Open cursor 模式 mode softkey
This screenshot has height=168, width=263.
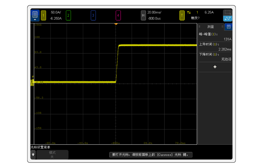click(x=52, y=155)
